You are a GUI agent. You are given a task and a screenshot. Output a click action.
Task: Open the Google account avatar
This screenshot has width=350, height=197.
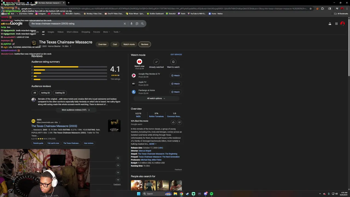(x=343, y=24)
